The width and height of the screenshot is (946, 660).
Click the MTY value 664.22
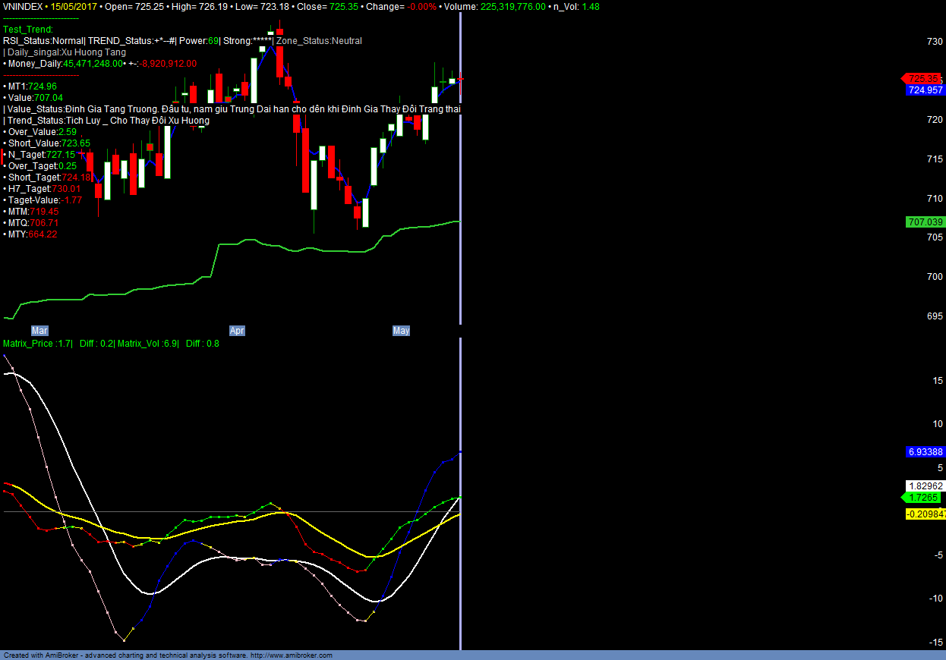coord(43,234)
